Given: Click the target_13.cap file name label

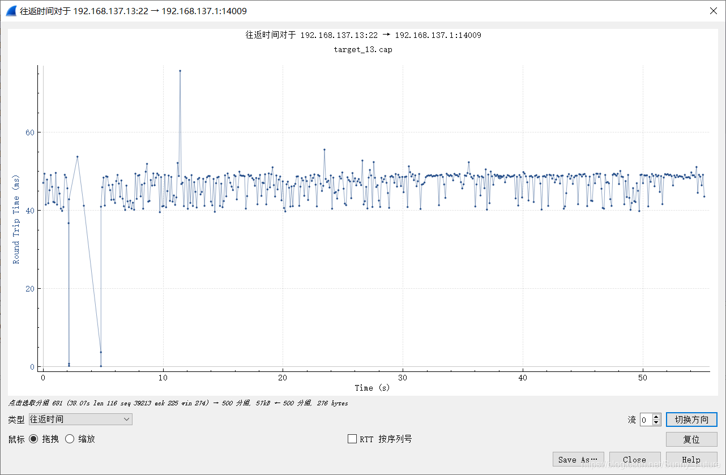Looking at the screenshot, I should (363, 49).
